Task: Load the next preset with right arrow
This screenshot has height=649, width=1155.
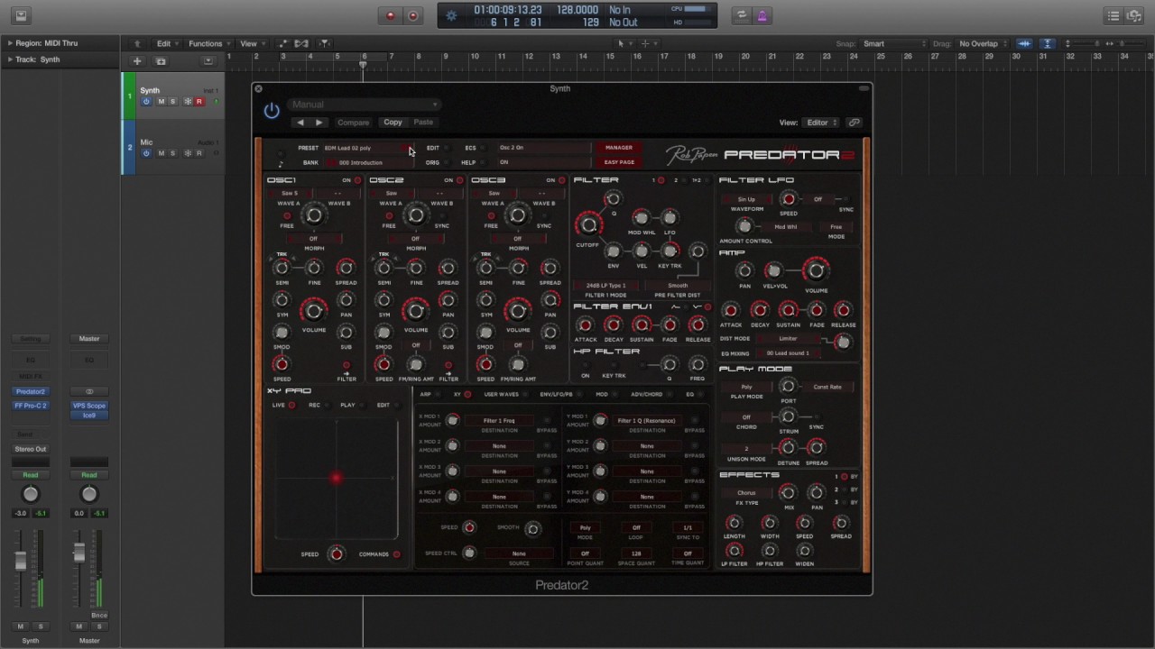Action: tap(319, 123)
